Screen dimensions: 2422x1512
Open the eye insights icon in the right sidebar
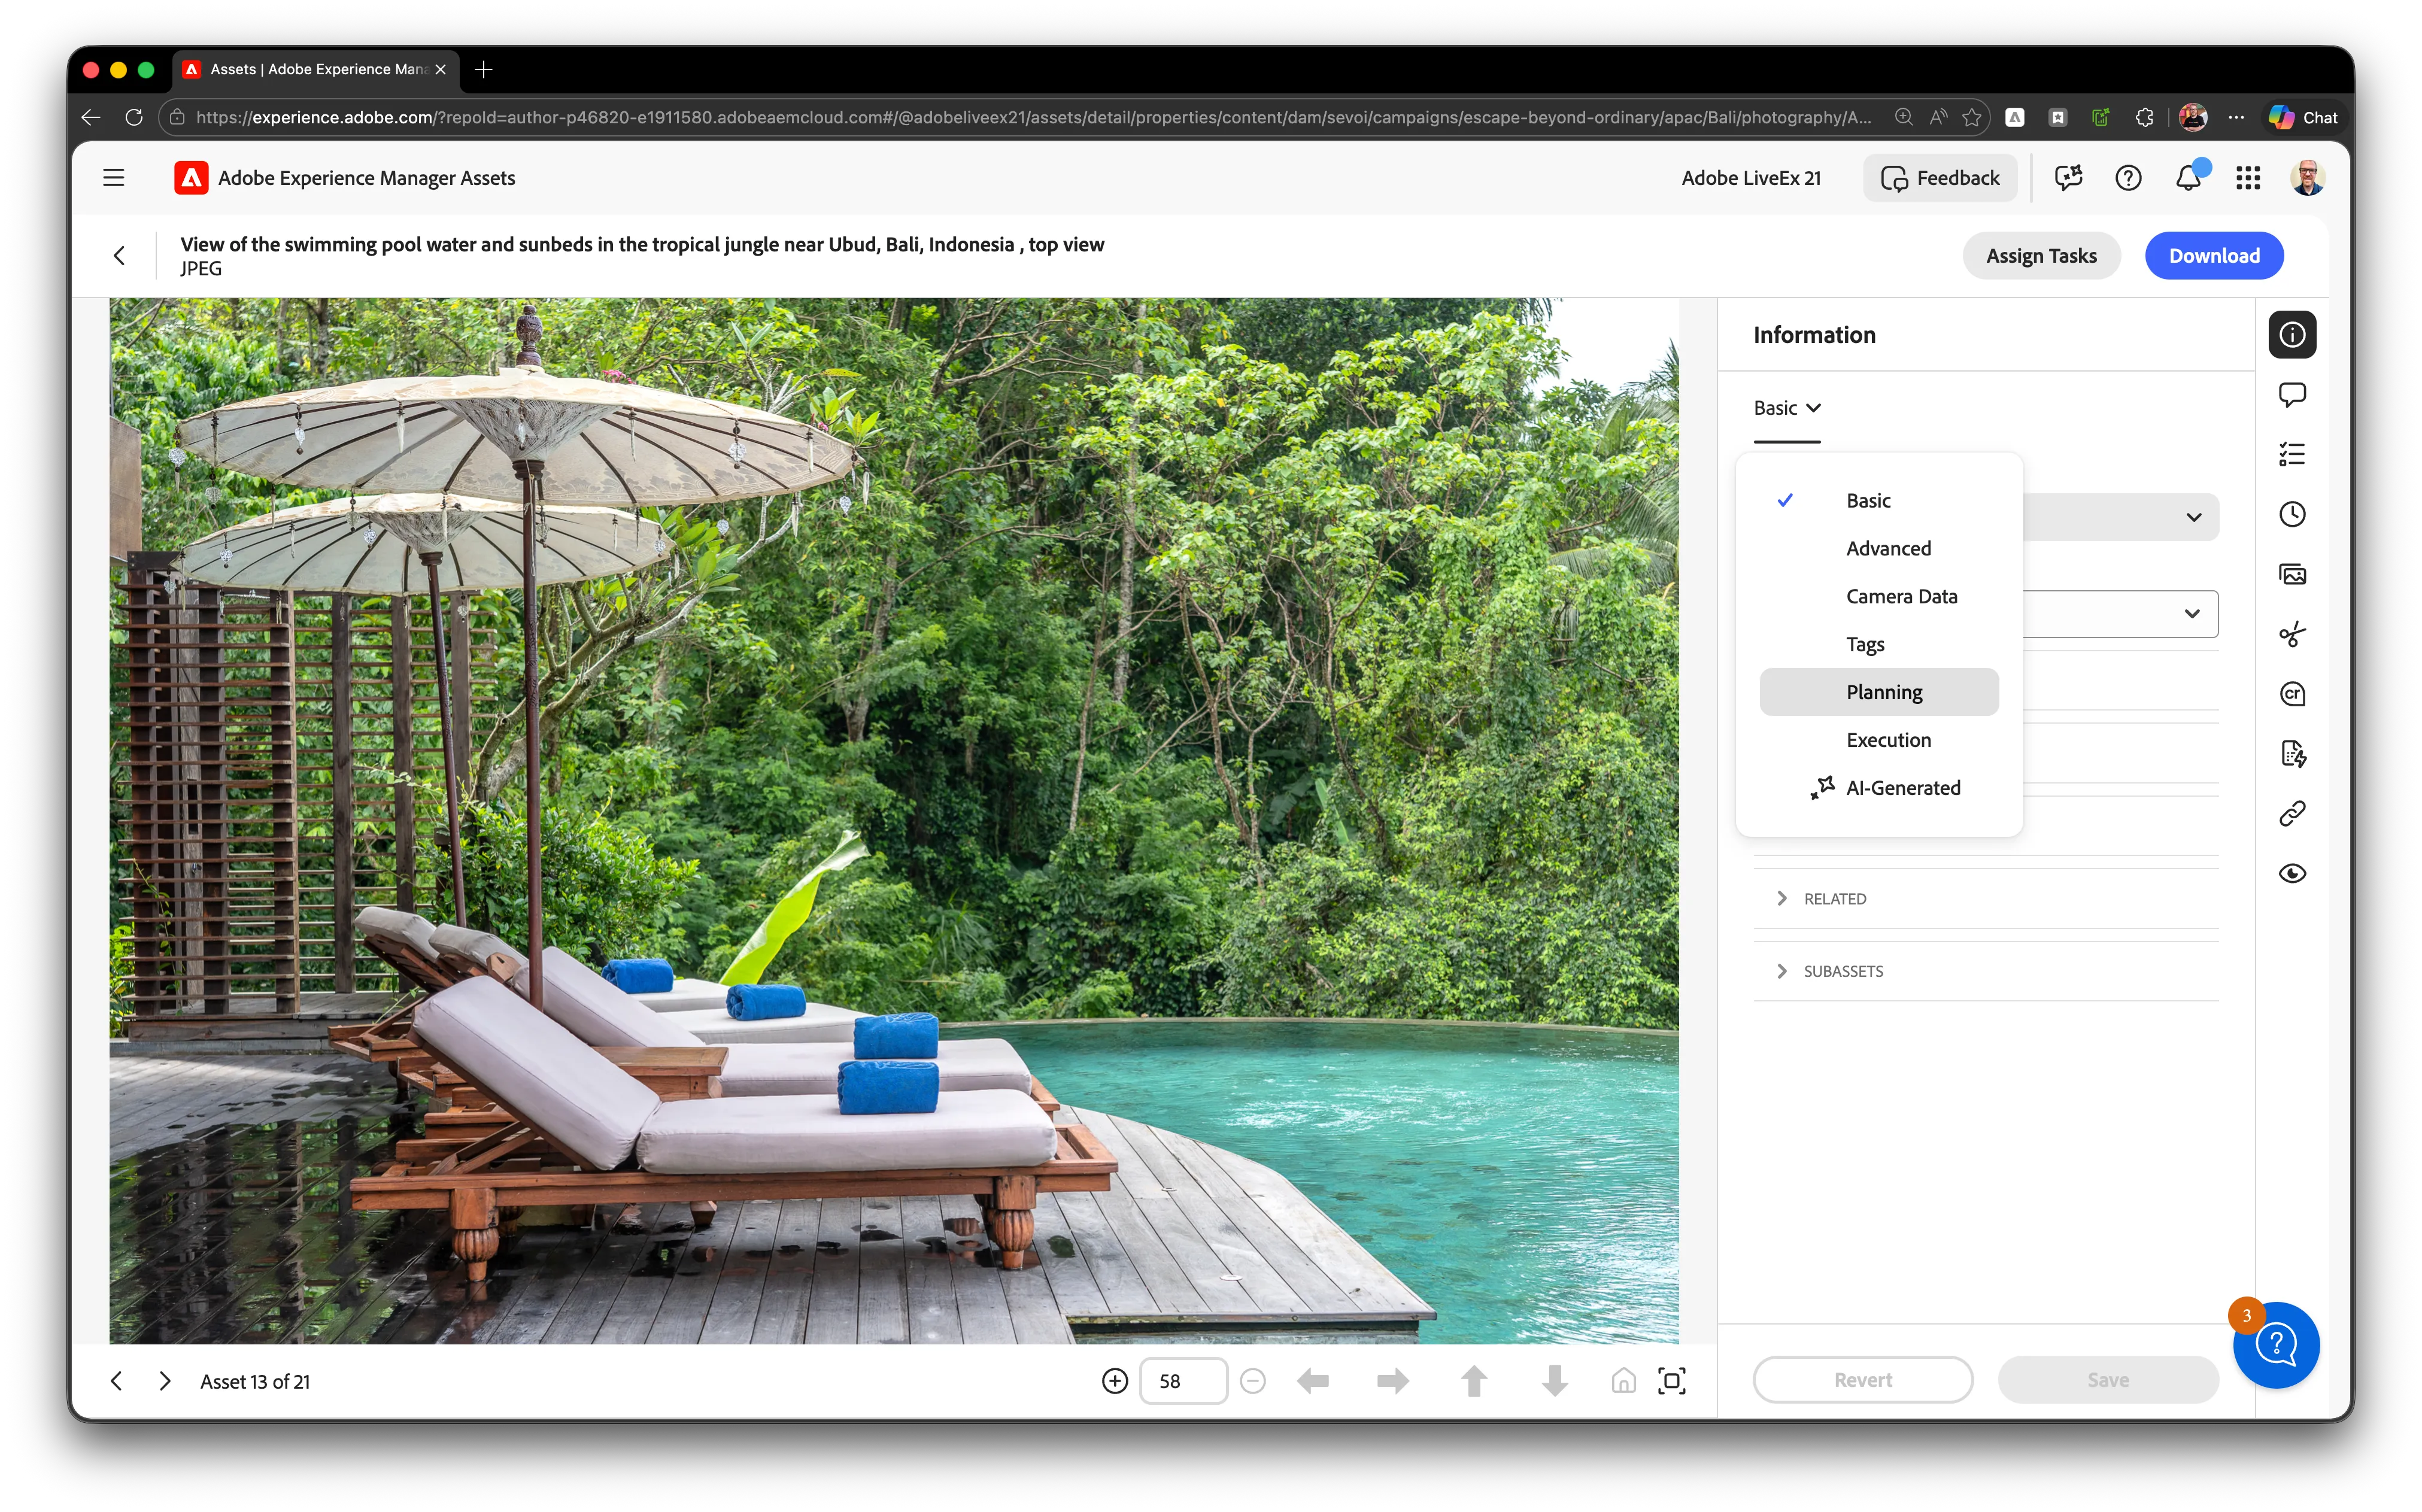coord(2292,874)
